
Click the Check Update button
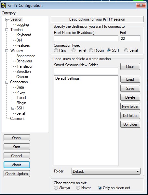point(17,174)
